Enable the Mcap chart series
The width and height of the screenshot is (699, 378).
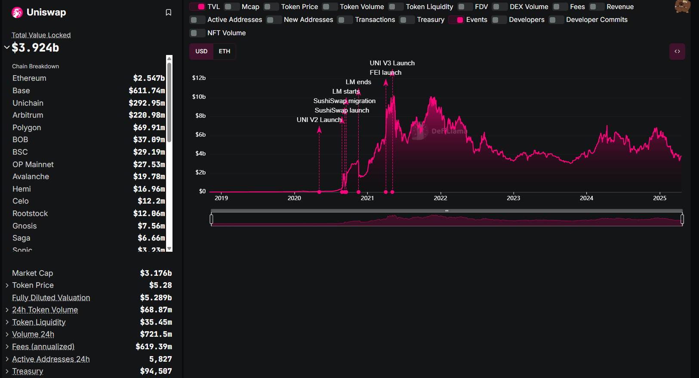[x=232, y=7]
